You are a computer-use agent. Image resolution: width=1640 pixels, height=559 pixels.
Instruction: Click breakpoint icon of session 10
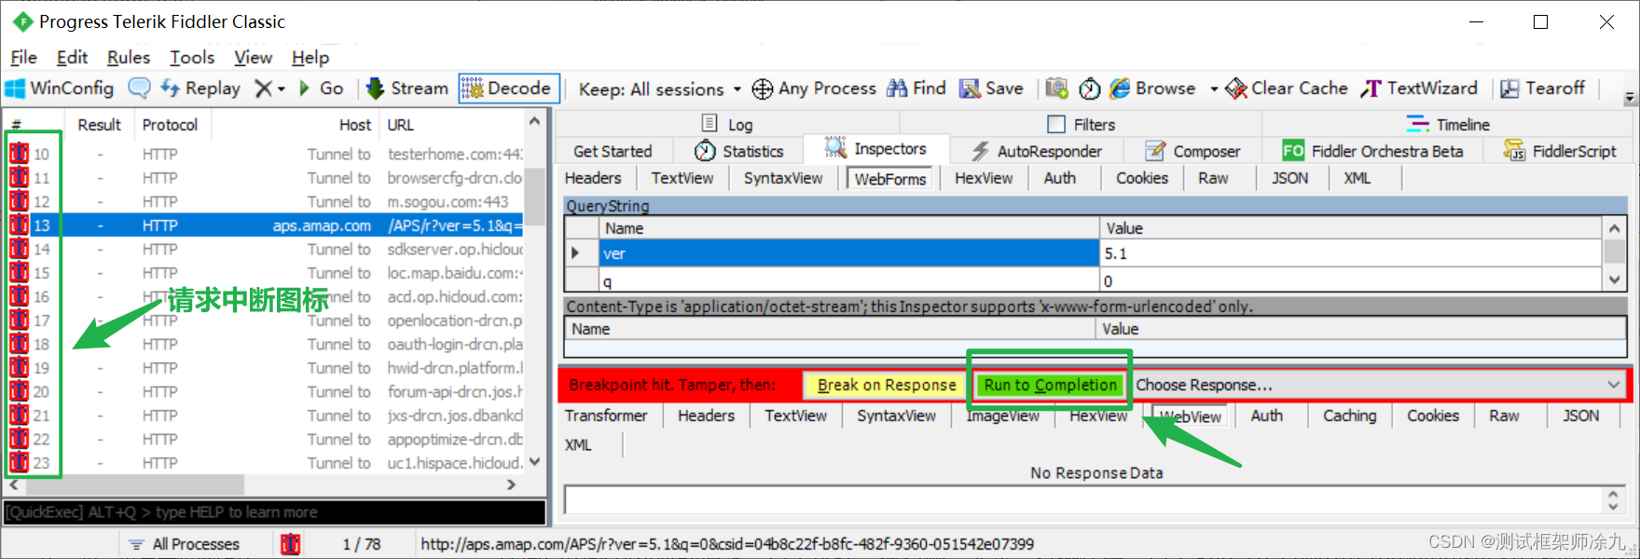pos(19,154)
